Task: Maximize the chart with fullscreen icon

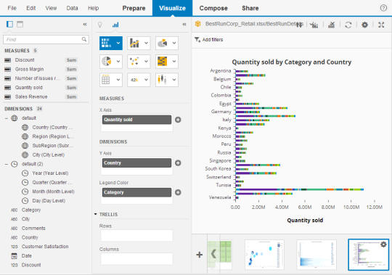Action: (x=381, y=25)
